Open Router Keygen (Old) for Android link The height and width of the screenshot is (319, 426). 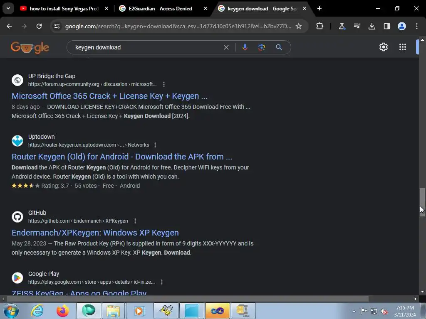point(122,157)
